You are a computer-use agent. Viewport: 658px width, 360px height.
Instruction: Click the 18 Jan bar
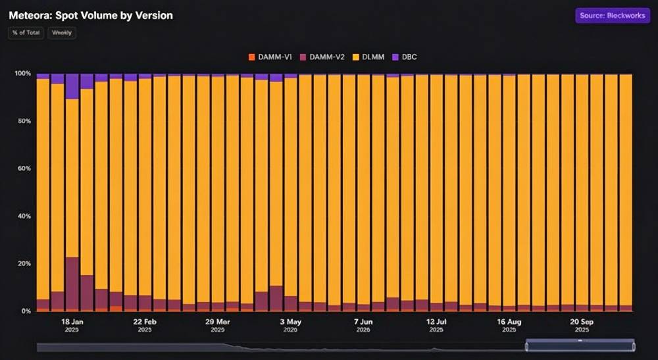[72, 193]
